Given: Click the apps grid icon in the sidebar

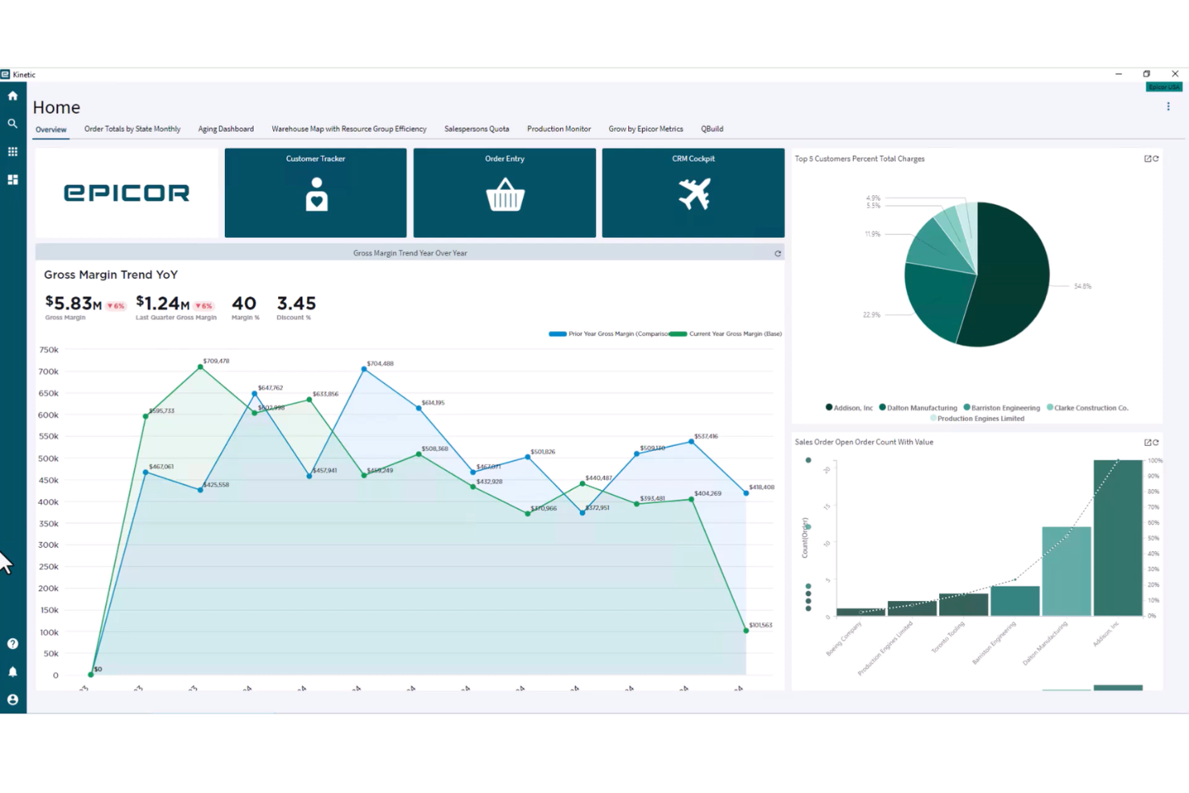Looking at the screenshot, I should coord(12,151).
